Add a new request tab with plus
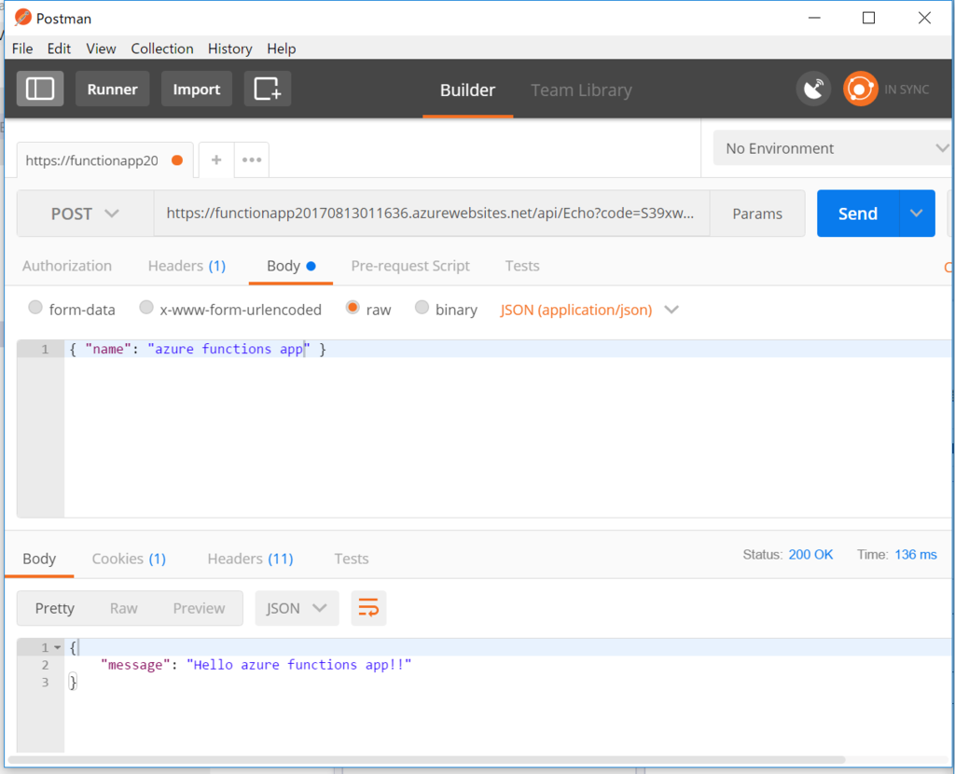Screen dimensions: 955x774 (x=216, y=160)
